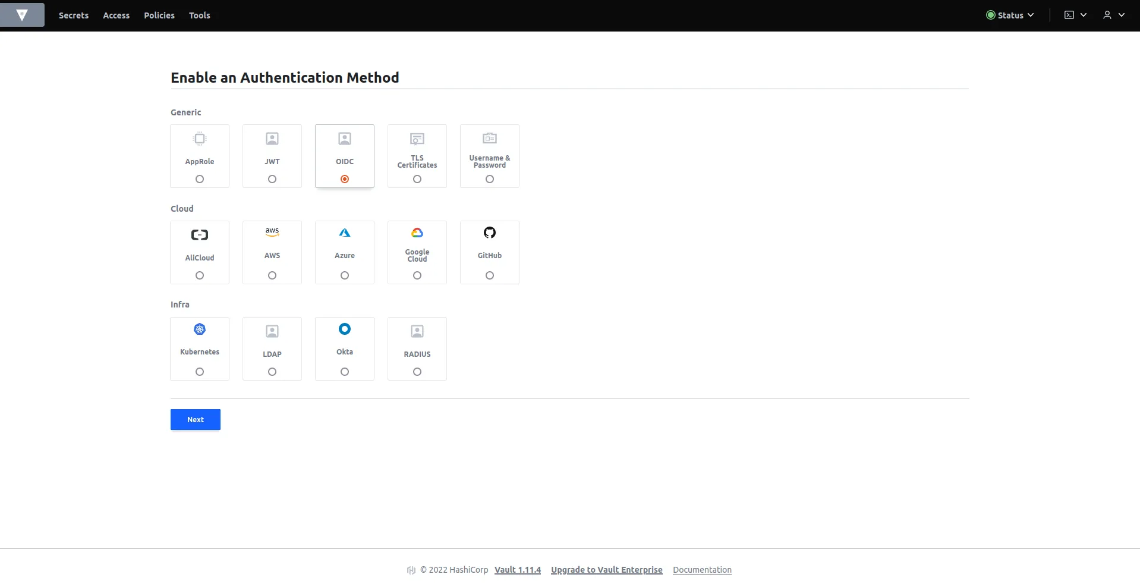Click the JWT card icon
The height and width of the screenshot is (587, 1140).
tap(272, 139)
